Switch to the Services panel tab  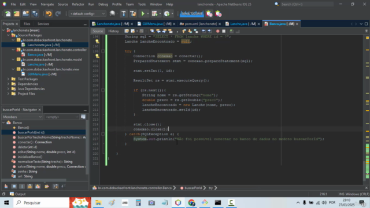tap(43, 24)
